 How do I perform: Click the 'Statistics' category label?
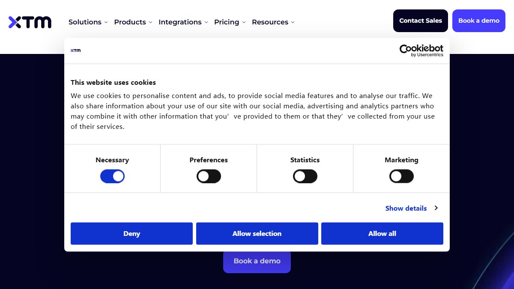tap(305, 160)
